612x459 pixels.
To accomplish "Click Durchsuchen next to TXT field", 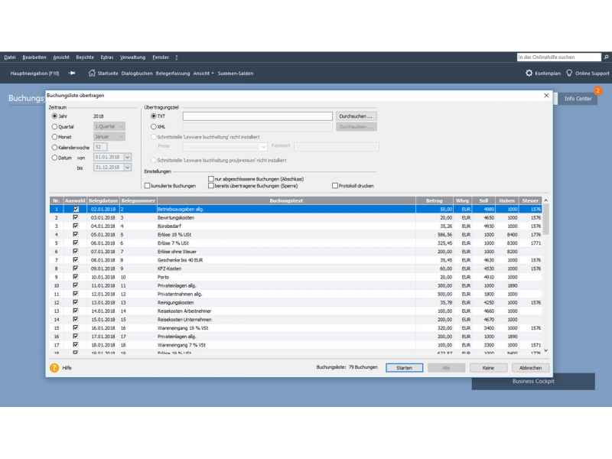I will tap(356, 116).
